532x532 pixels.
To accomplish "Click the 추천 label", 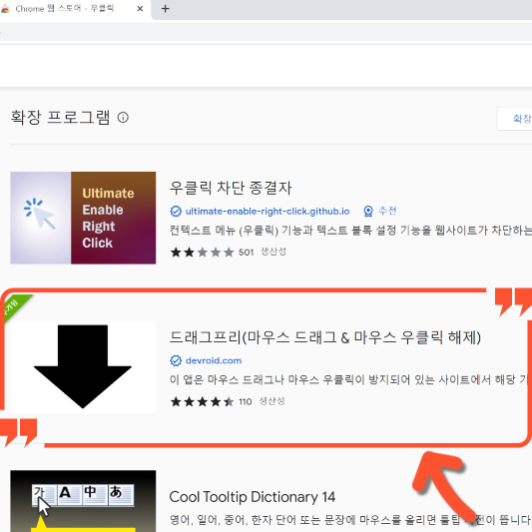I will pyautogui.click(x=387, y=211).
